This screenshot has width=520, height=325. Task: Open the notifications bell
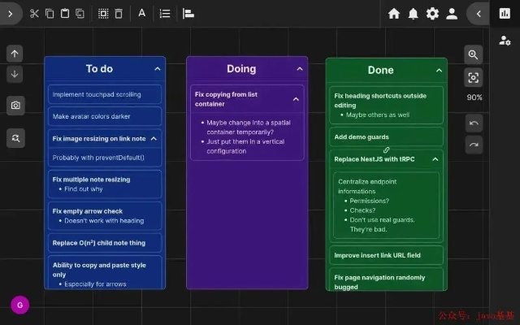(x=414, y=13)
